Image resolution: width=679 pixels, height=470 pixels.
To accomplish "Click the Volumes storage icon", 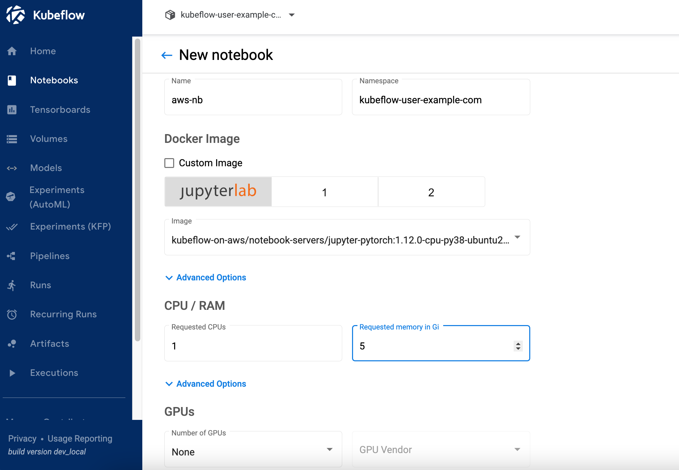I will click(x=12, y=139).
